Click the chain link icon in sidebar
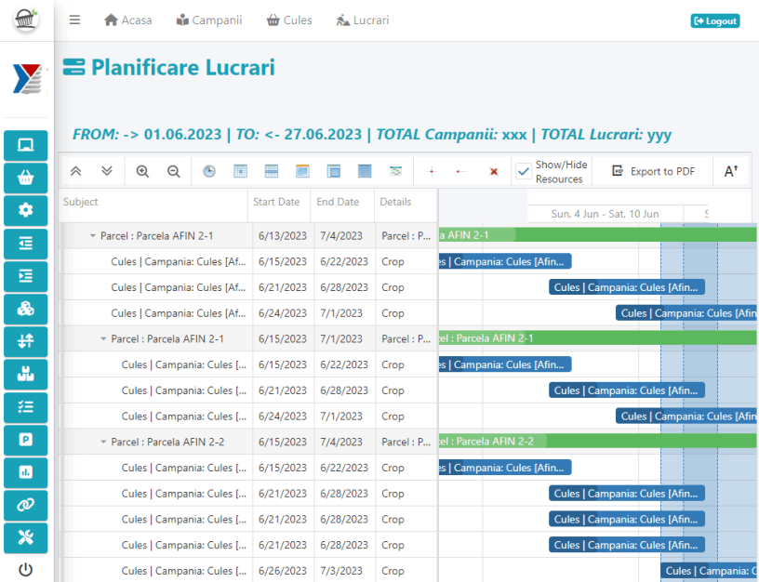This screenshot has width=759, height=582. (26, 505)
